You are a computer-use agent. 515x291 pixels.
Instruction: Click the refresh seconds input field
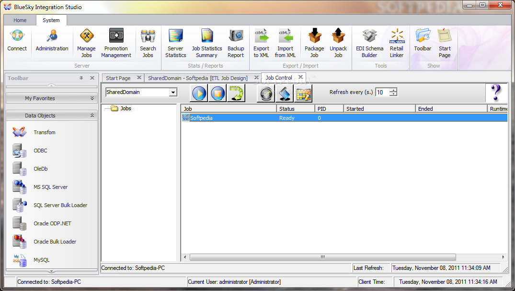click(383, 93)
